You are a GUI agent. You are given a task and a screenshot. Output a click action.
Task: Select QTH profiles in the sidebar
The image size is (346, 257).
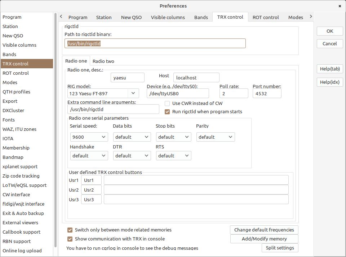[x=27, y=92]
